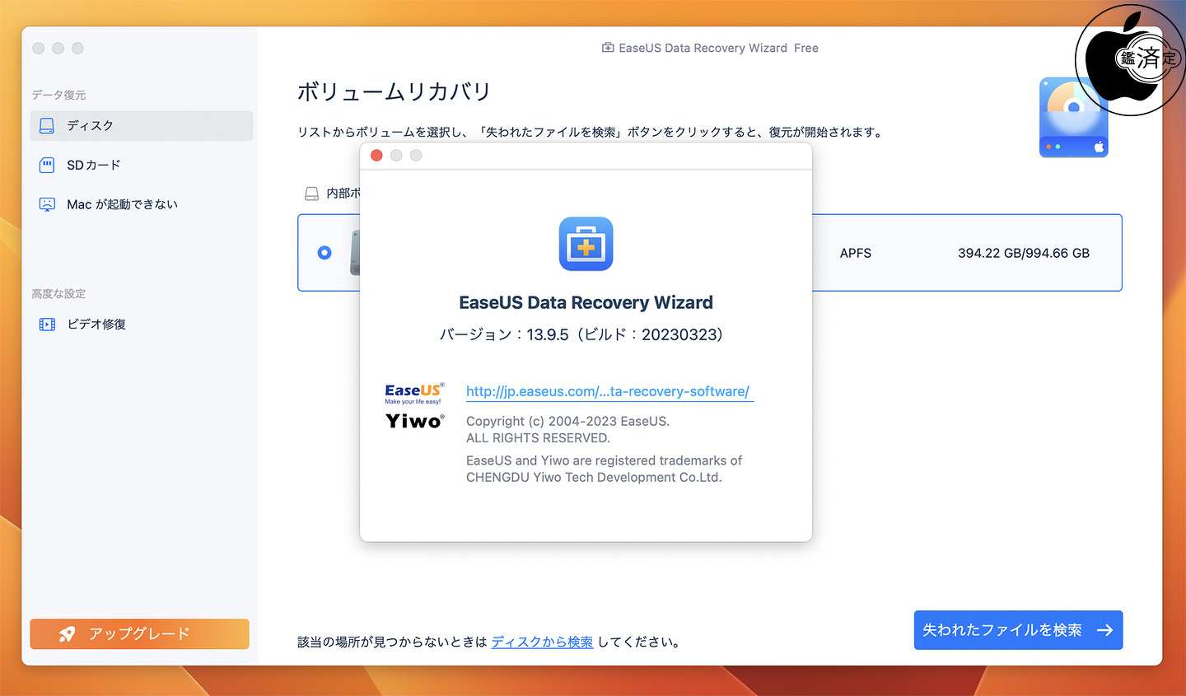1186x696 pixels.
Task: Click the SD card icon
Action: coord(47,165)
